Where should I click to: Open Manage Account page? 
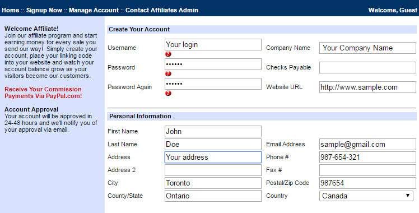[x=94, y=10]
